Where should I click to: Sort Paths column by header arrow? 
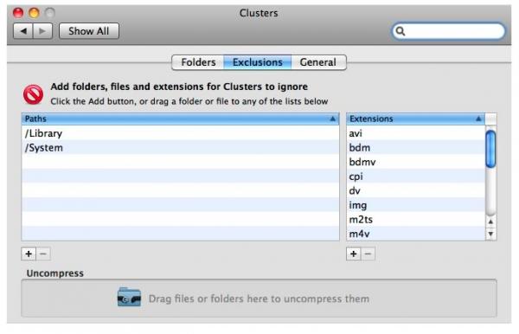coord(333,119)
